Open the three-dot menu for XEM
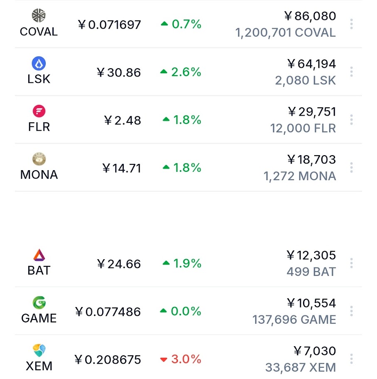This screenshot has width=377, height=379. (352, 359)
